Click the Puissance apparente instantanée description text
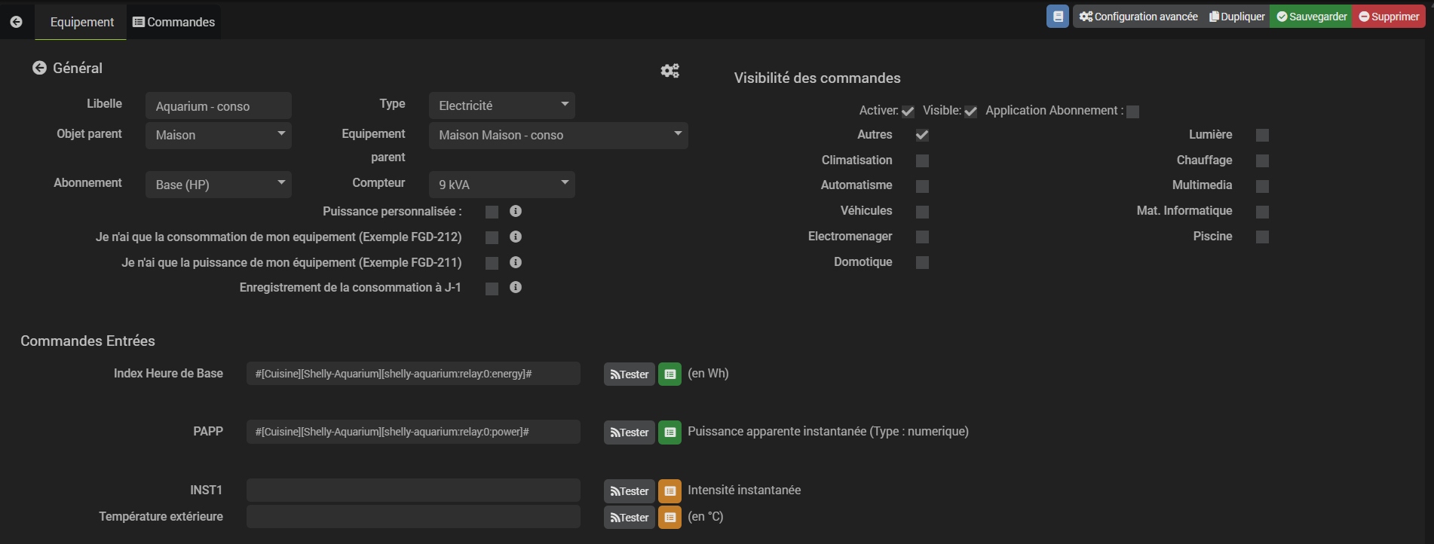 (828, 432)
